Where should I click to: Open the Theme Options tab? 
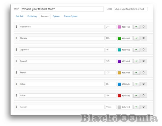(70, 17)
